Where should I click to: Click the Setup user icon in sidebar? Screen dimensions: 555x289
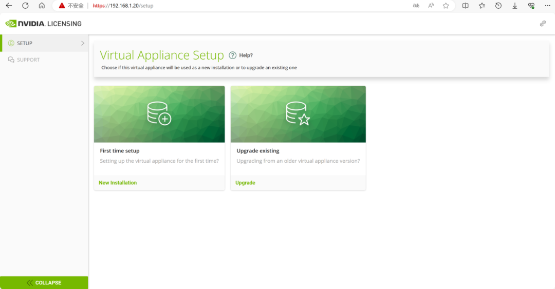(11, 43)
